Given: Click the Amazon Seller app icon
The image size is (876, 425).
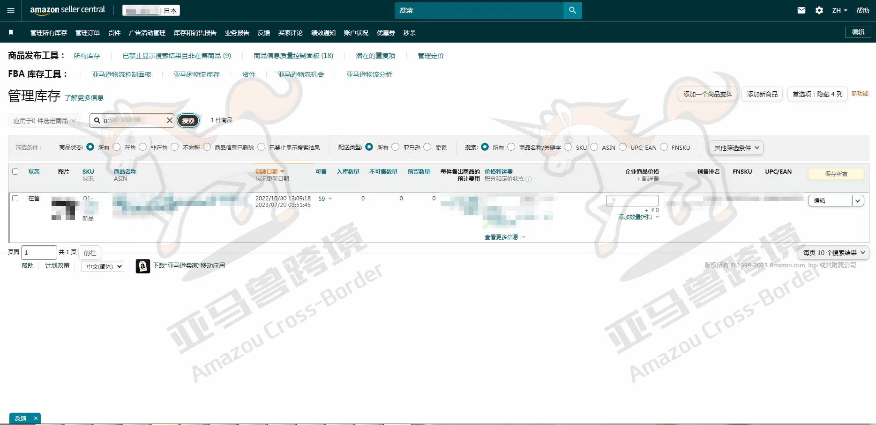Looking at the screenshot, I should tap(143, 266).
